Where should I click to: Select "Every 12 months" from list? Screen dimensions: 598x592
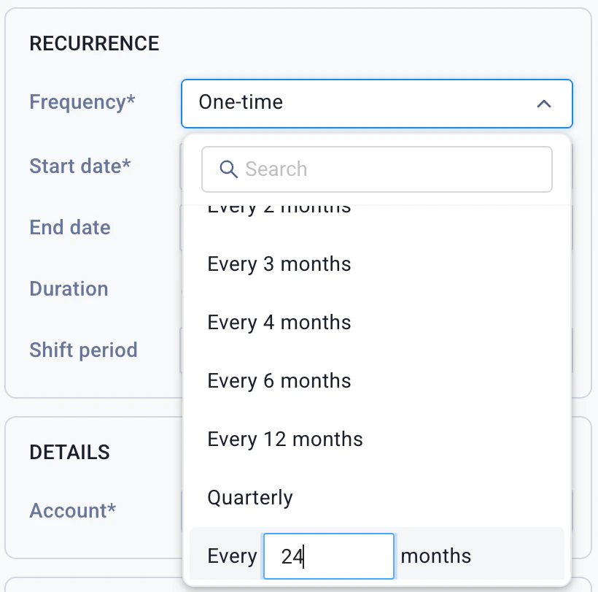point(285,439)
